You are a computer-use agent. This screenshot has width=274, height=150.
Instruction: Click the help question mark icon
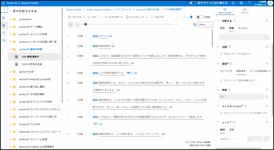(249, 3)
